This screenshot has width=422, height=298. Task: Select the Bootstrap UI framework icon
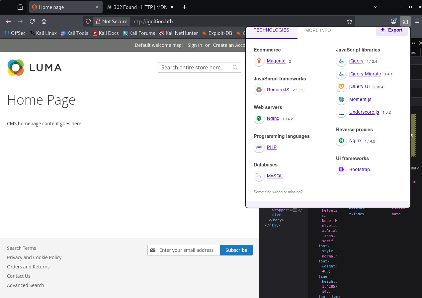click(341, 169)
